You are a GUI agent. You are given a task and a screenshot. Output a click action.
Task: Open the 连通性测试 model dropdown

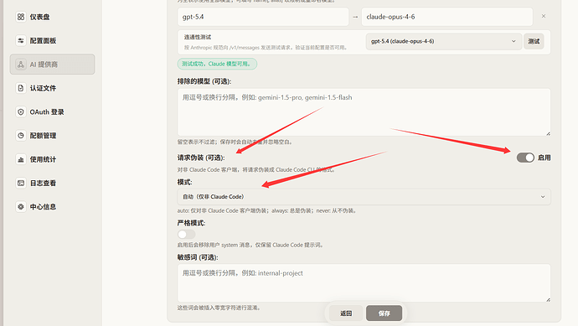click(x=443, y=41)
